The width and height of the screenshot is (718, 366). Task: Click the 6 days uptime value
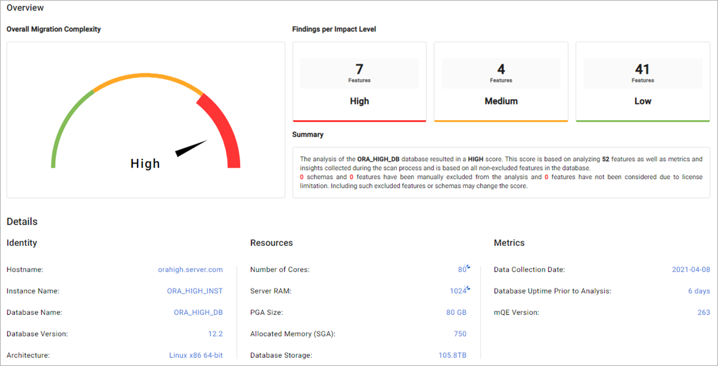[x=699, y=291]
